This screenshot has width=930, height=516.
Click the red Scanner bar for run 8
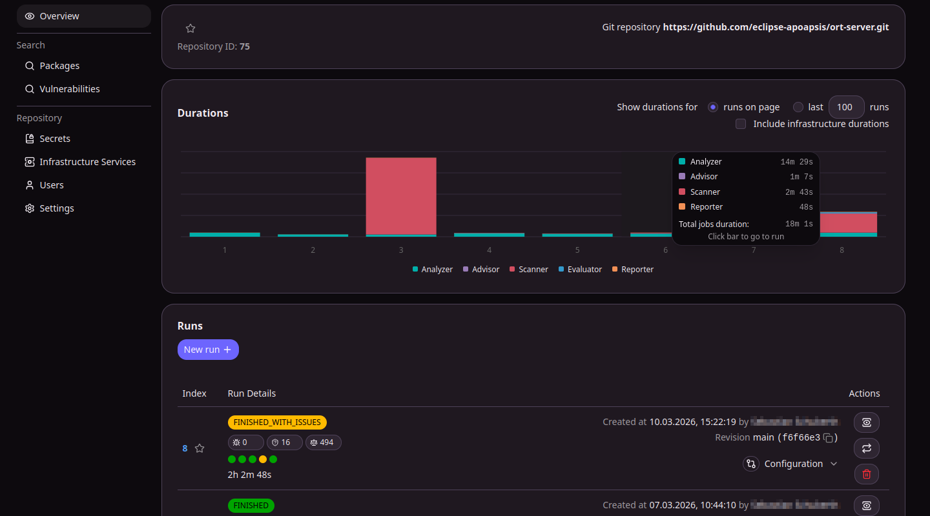click(849, 223)
